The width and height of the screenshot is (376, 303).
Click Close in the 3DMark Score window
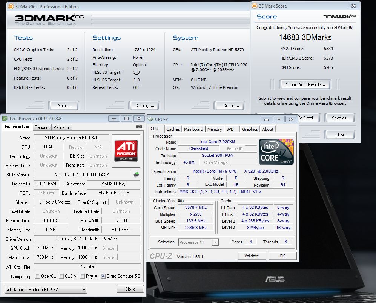(x=339, y=135)
